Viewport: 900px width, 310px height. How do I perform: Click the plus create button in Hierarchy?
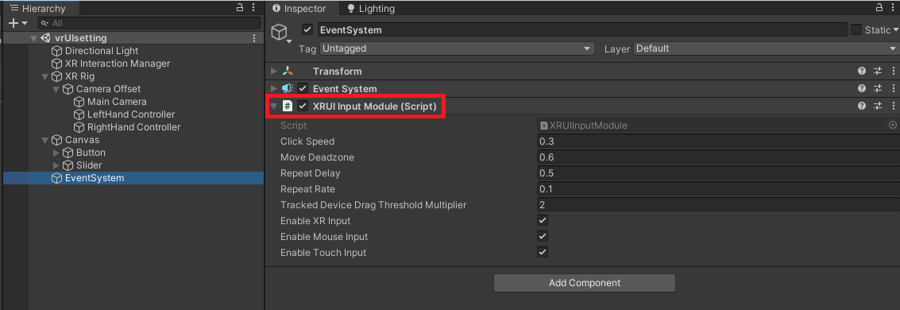click(14, 24)
